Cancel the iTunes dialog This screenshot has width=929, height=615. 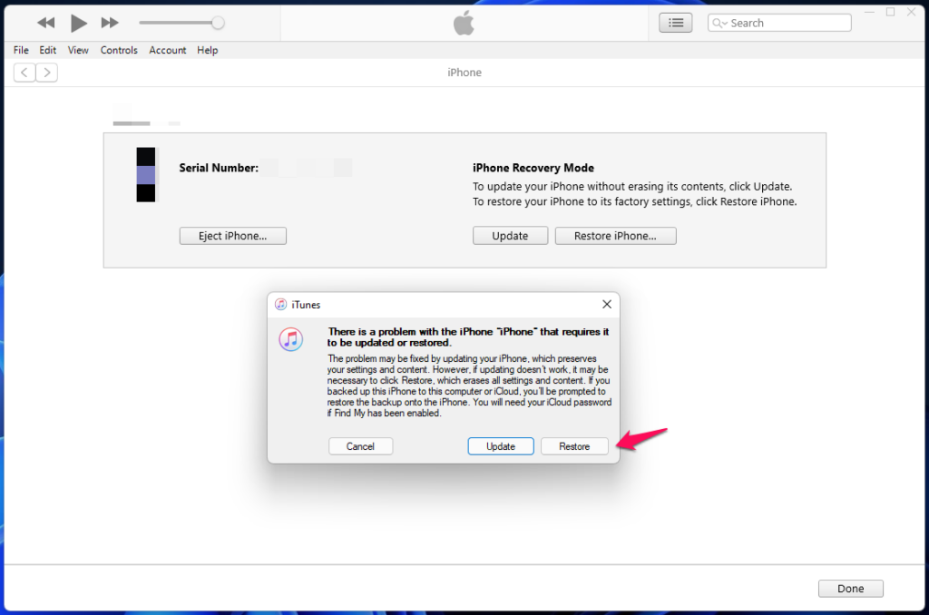click(x=360, y=446)
